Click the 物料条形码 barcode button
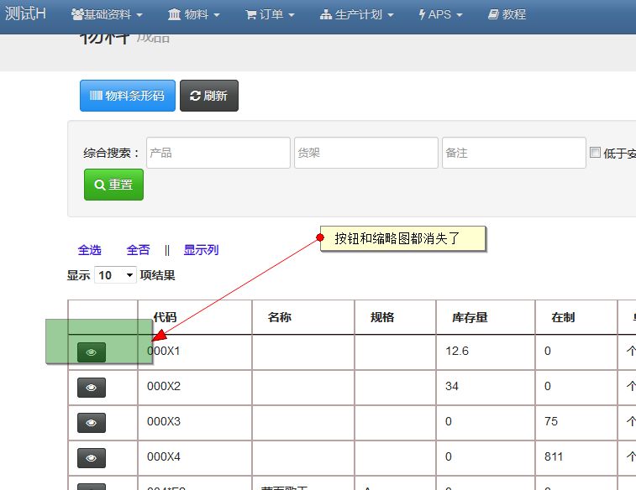636x490 pixels. [x=128, y=96]
